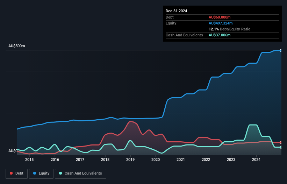Toggle the Equity series legend button

[x=41, y=174]
